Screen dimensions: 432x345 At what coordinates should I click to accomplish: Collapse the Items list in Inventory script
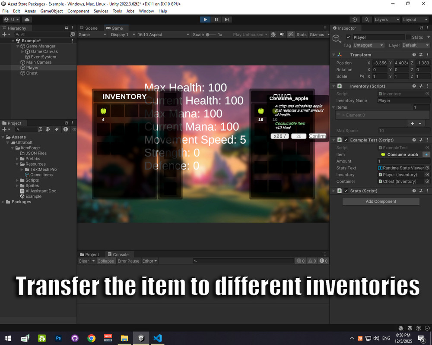click(334, 107)
